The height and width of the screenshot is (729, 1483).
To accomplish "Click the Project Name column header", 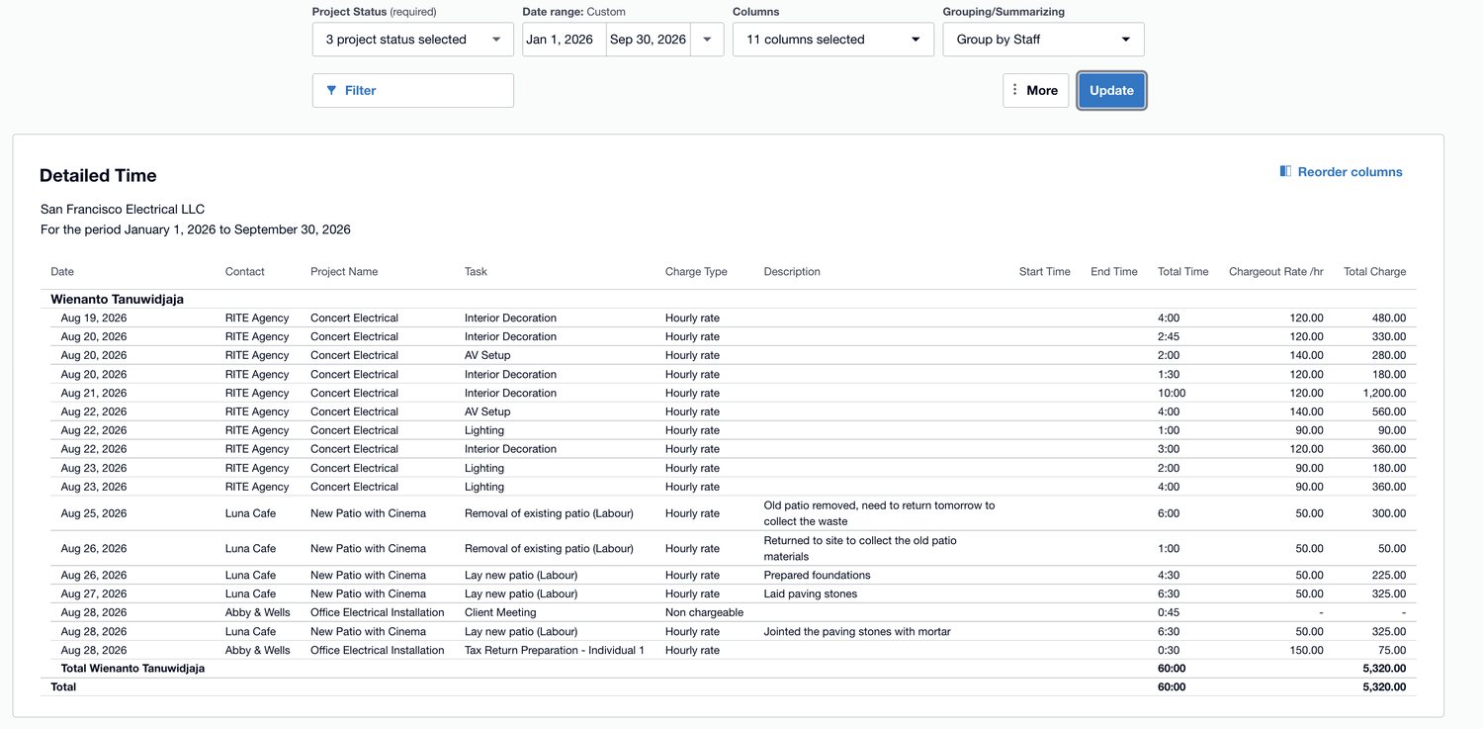I will coord(344,271).
